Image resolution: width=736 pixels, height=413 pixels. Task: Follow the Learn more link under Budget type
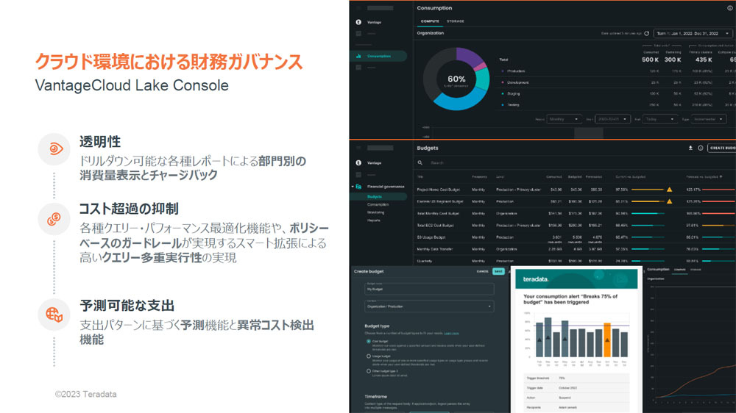(x=452, y=334)
